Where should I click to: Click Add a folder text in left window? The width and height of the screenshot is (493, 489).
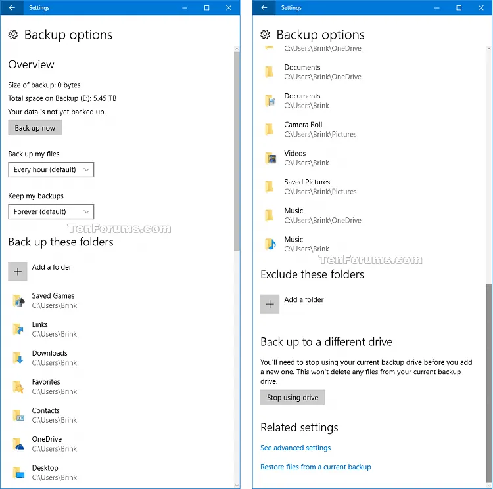(x=51, y=267)
